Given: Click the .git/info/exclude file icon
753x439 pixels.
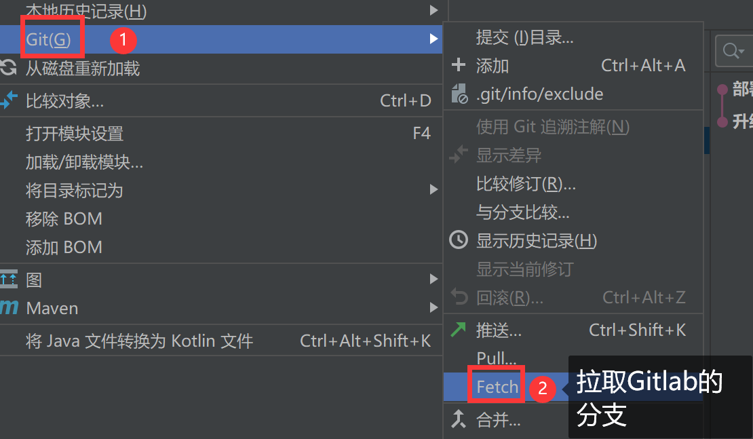Looking at the screenshot, I should coord(459,94).
